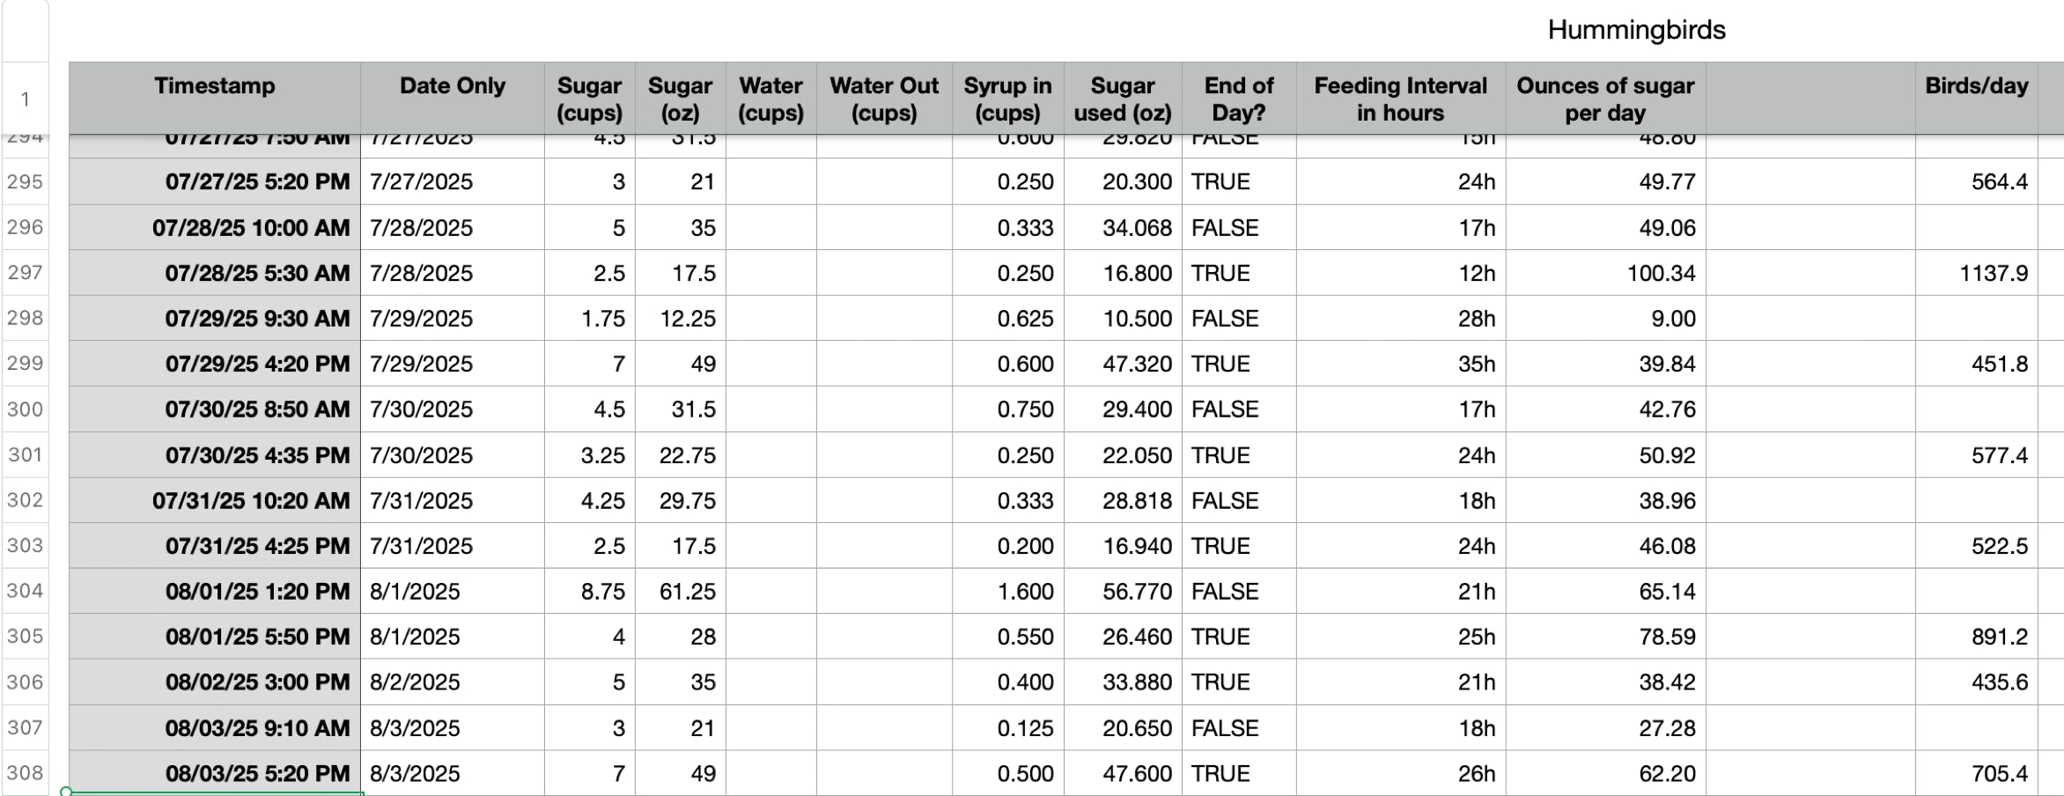Select row 297 header number
This screenshot has width=2064, height=796.
coord(25,273)
